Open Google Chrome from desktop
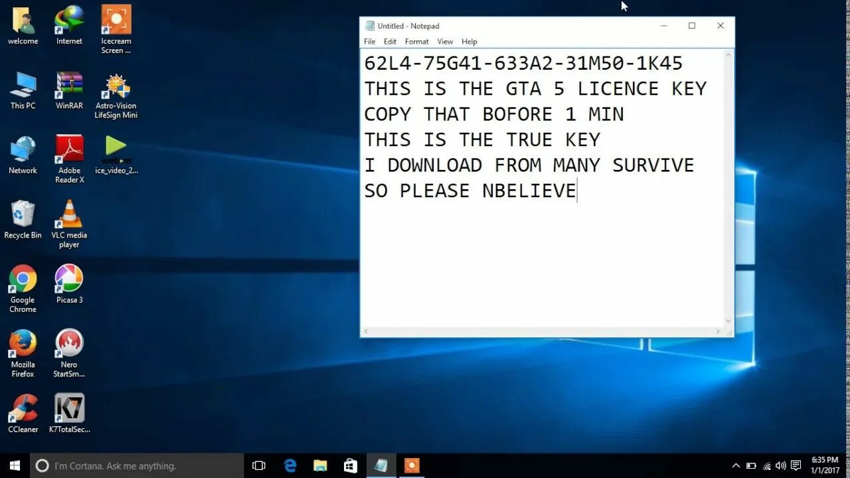This screenshot has width=850, height=478. [x=23, y=289]
